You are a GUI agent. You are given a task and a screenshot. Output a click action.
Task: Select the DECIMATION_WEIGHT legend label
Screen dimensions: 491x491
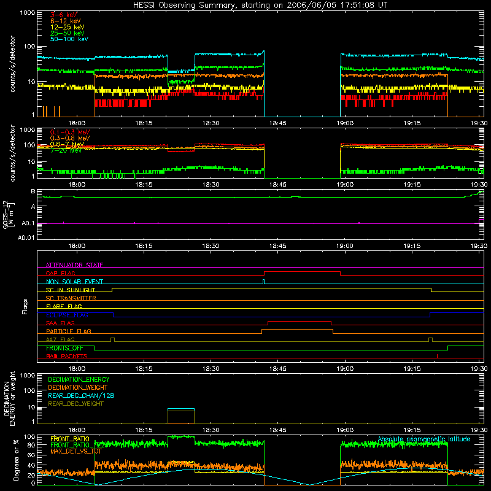78,387
